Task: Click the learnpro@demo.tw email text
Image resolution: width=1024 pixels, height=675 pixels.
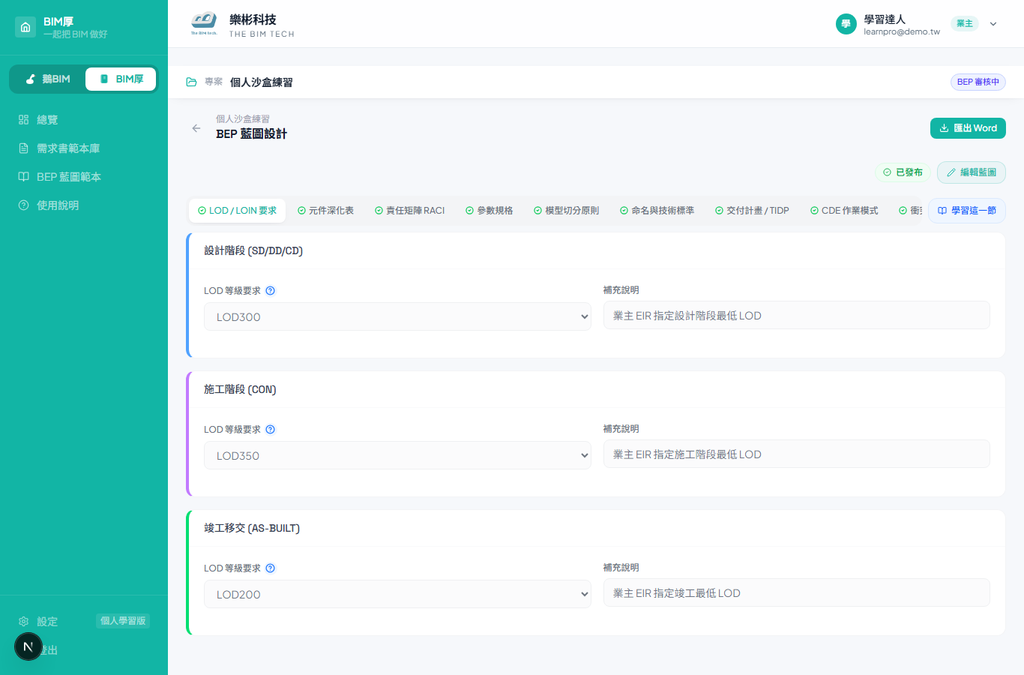Action: tap(902, 31)
